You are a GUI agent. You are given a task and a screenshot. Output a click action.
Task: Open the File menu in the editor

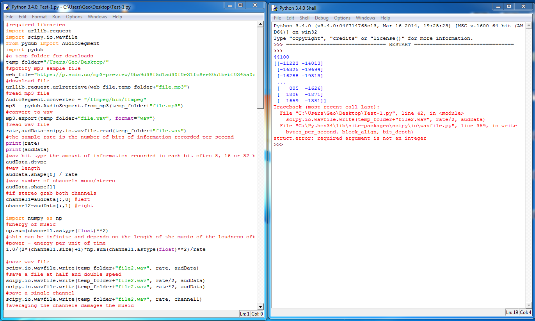point(9,16)
